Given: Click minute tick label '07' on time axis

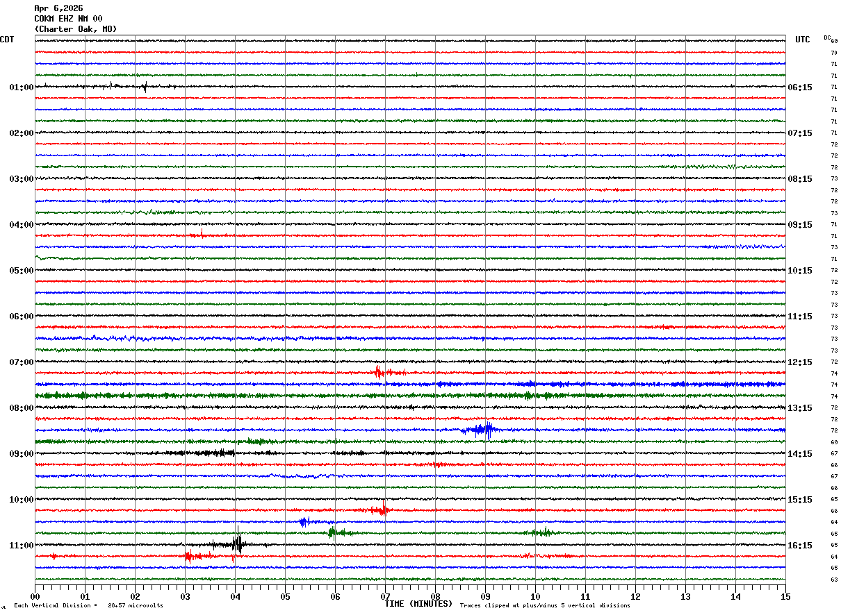Looking at the screenshot, I should (386, 596).
